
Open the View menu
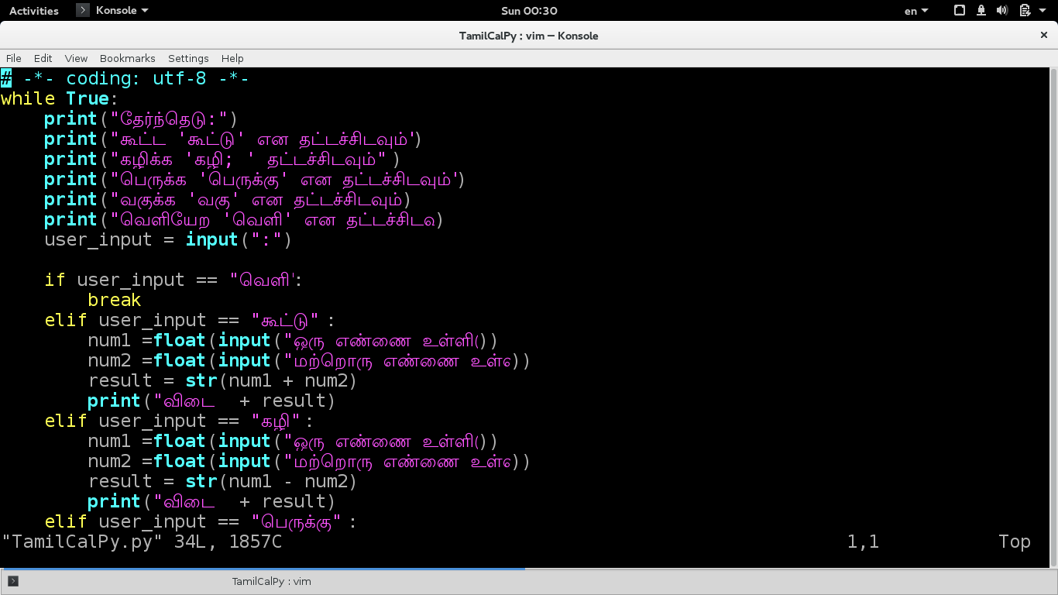click(76, 58)
